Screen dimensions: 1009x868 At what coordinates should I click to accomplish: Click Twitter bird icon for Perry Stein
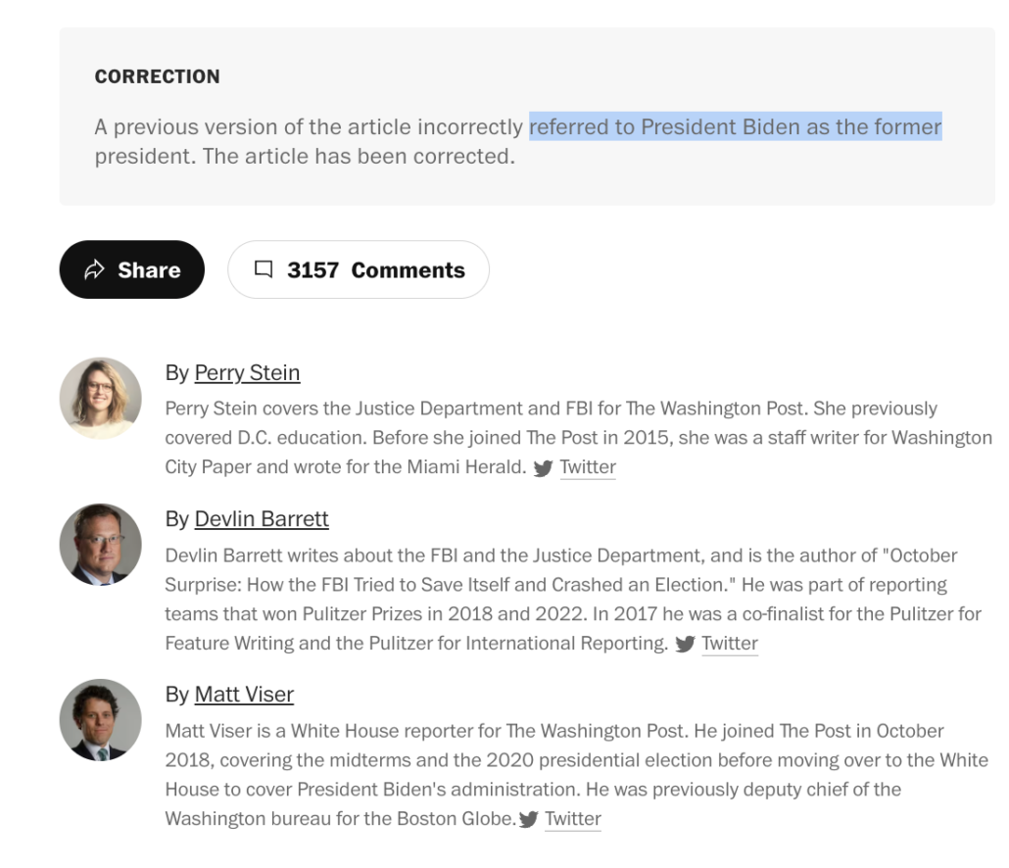(x=543, y=467)
